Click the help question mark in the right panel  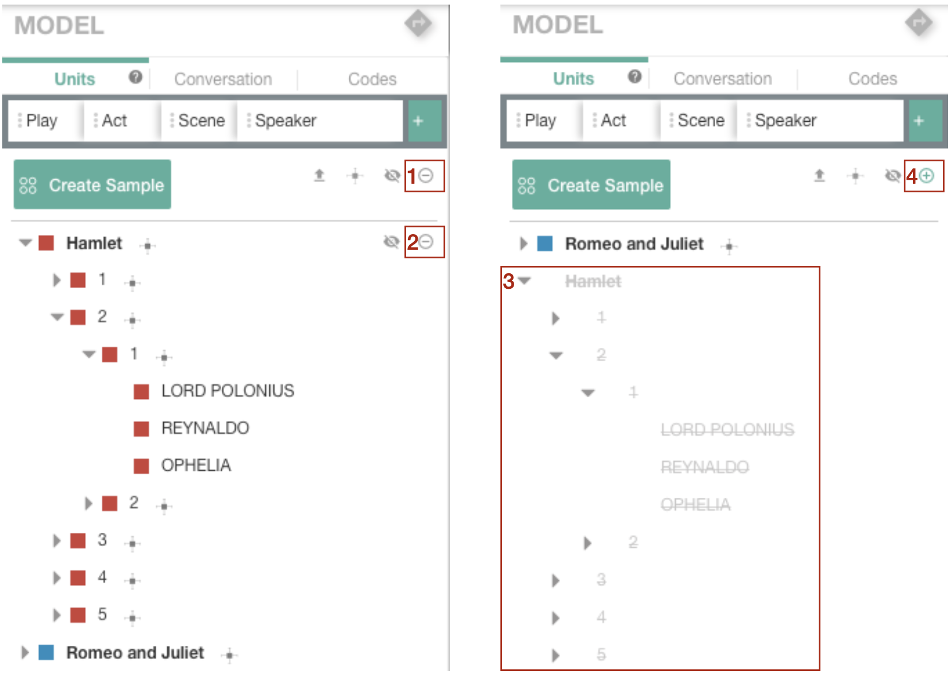634,76
